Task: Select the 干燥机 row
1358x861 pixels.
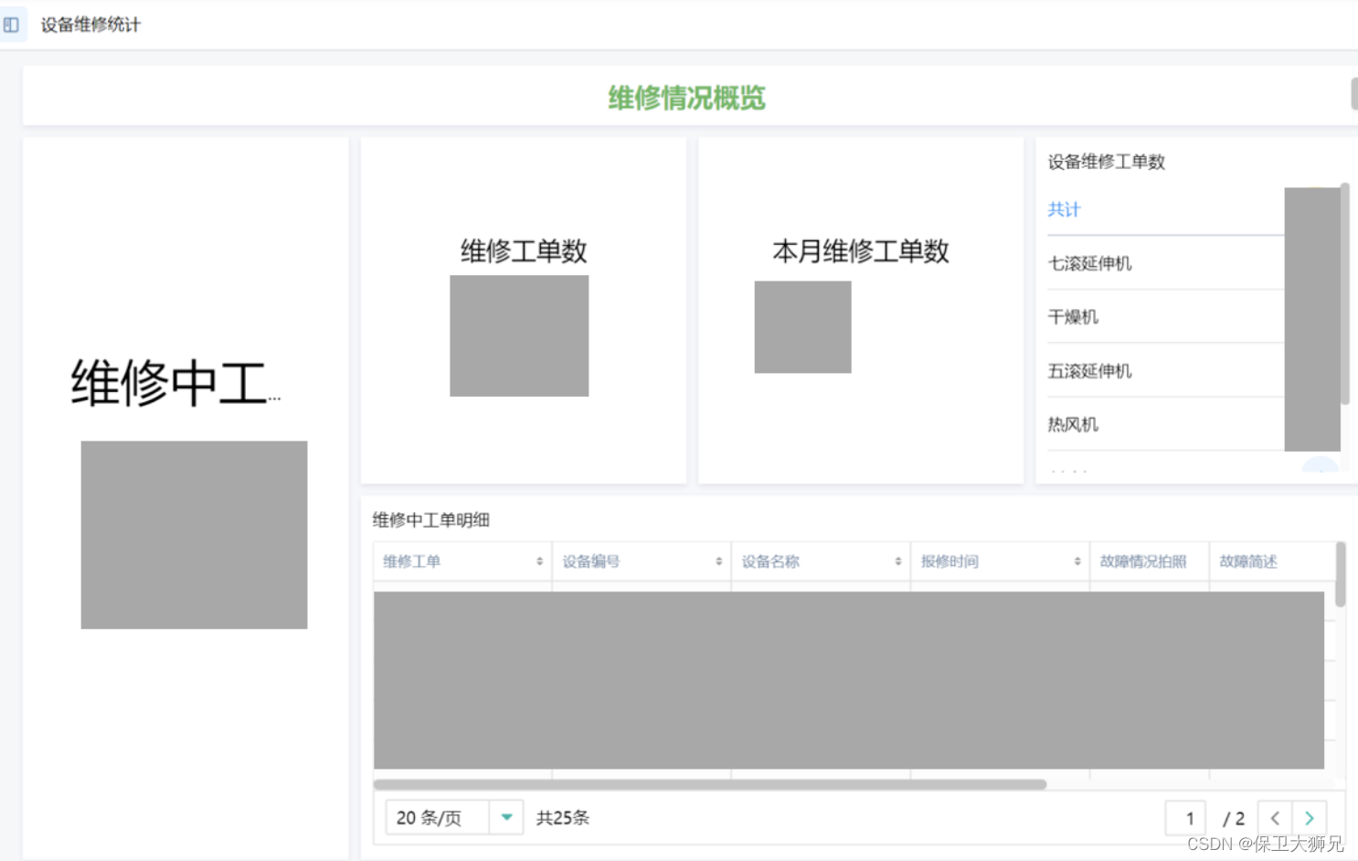Action: tap(1166, 317)
